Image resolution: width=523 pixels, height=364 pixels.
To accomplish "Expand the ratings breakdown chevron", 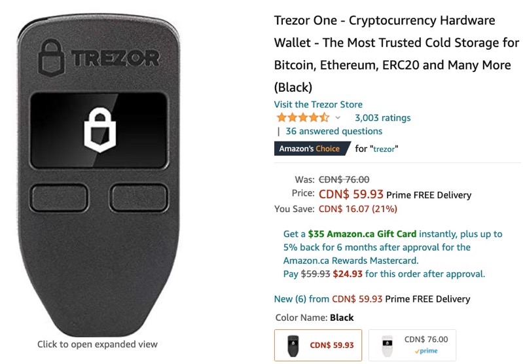I will point(338,118).
